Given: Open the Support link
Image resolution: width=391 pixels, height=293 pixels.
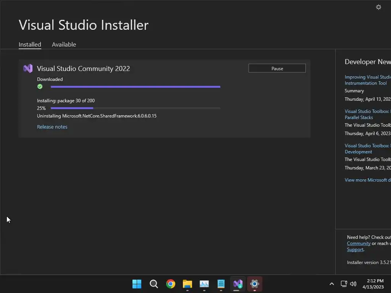Looking at the screenshot, I should 355,250.
